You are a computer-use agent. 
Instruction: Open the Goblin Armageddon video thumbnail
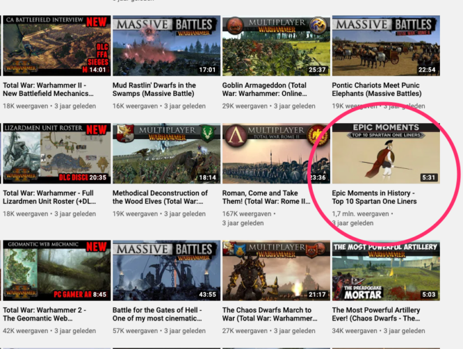pos(276,46)
